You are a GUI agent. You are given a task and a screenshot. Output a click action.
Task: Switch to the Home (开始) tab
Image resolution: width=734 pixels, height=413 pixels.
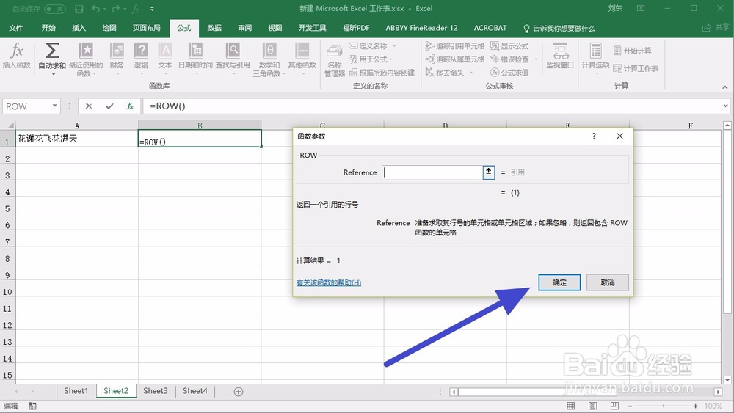(x=48, y=28)
